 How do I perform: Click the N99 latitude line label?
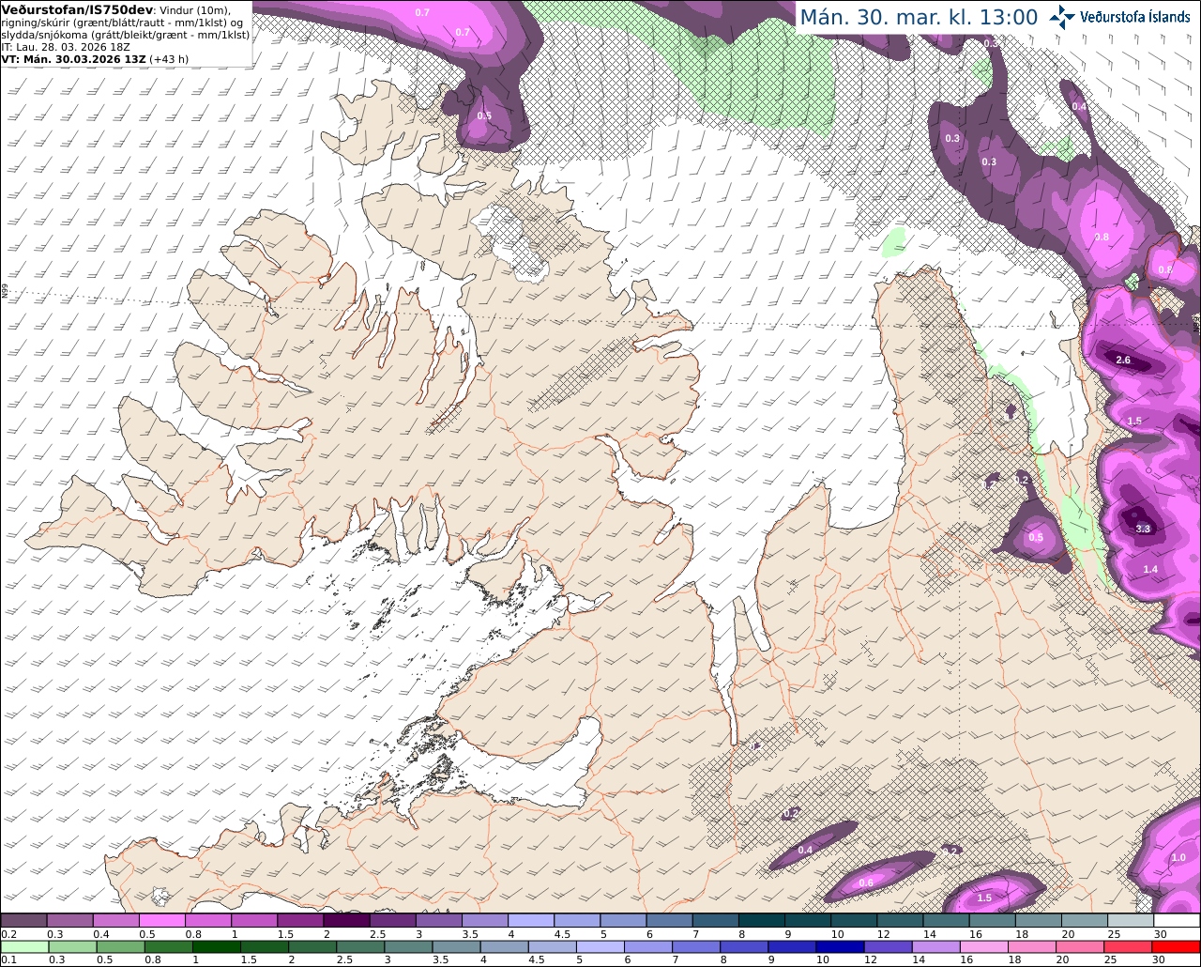5,292
